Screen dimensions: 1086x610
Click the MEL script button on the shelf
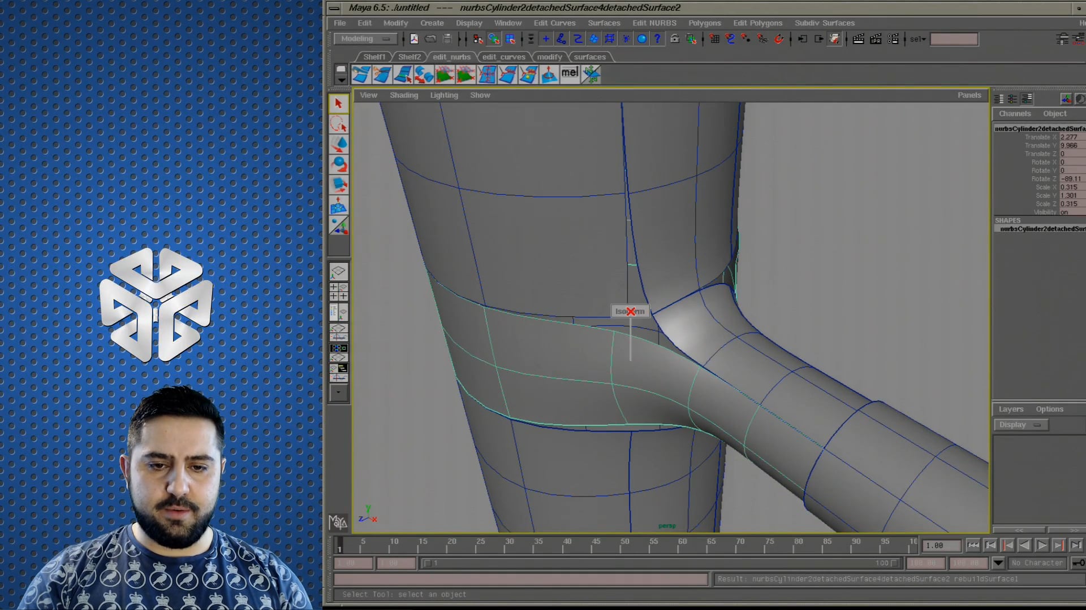[570, 73]
